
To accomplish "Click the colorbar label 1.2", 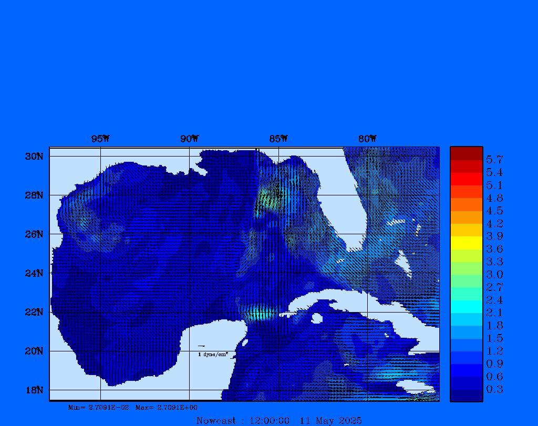I will coord(494,351).
